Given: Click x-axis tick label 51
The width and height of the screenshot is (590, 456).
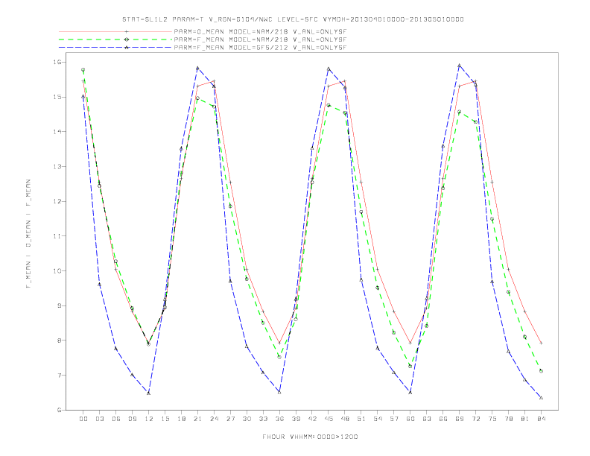Looking at the screenshot, I should pyautogui.click(x=361, y=419).
